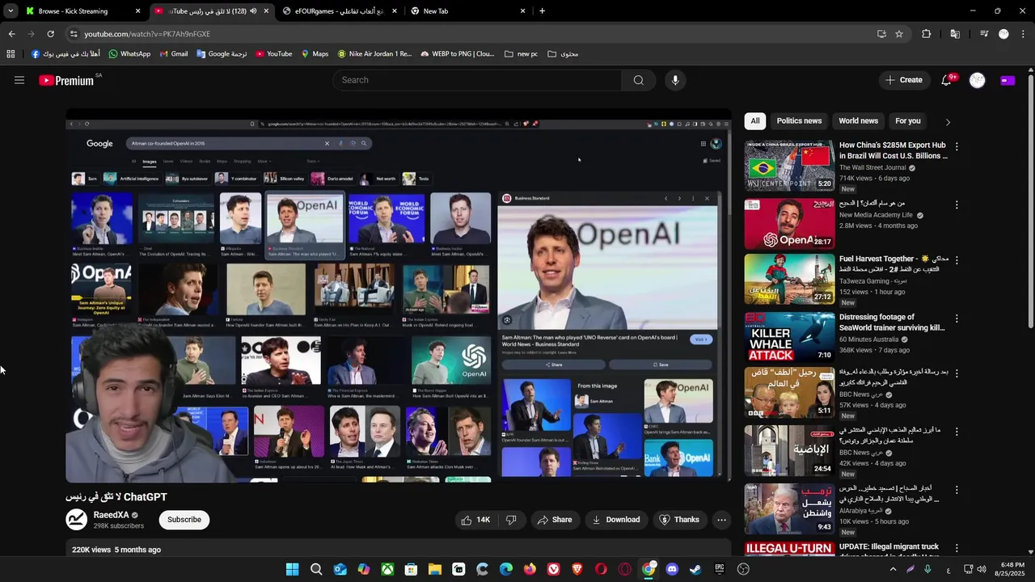The image size is (1035, 582).
Task: Select the World news chip
Action: click(858, 121)
